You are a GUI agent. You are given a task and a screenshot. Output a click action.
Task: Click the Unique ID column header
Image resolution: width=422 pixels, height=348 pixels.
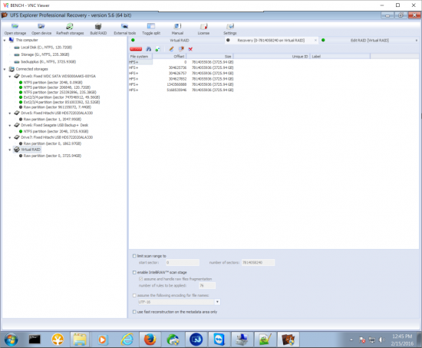(272, 56)
